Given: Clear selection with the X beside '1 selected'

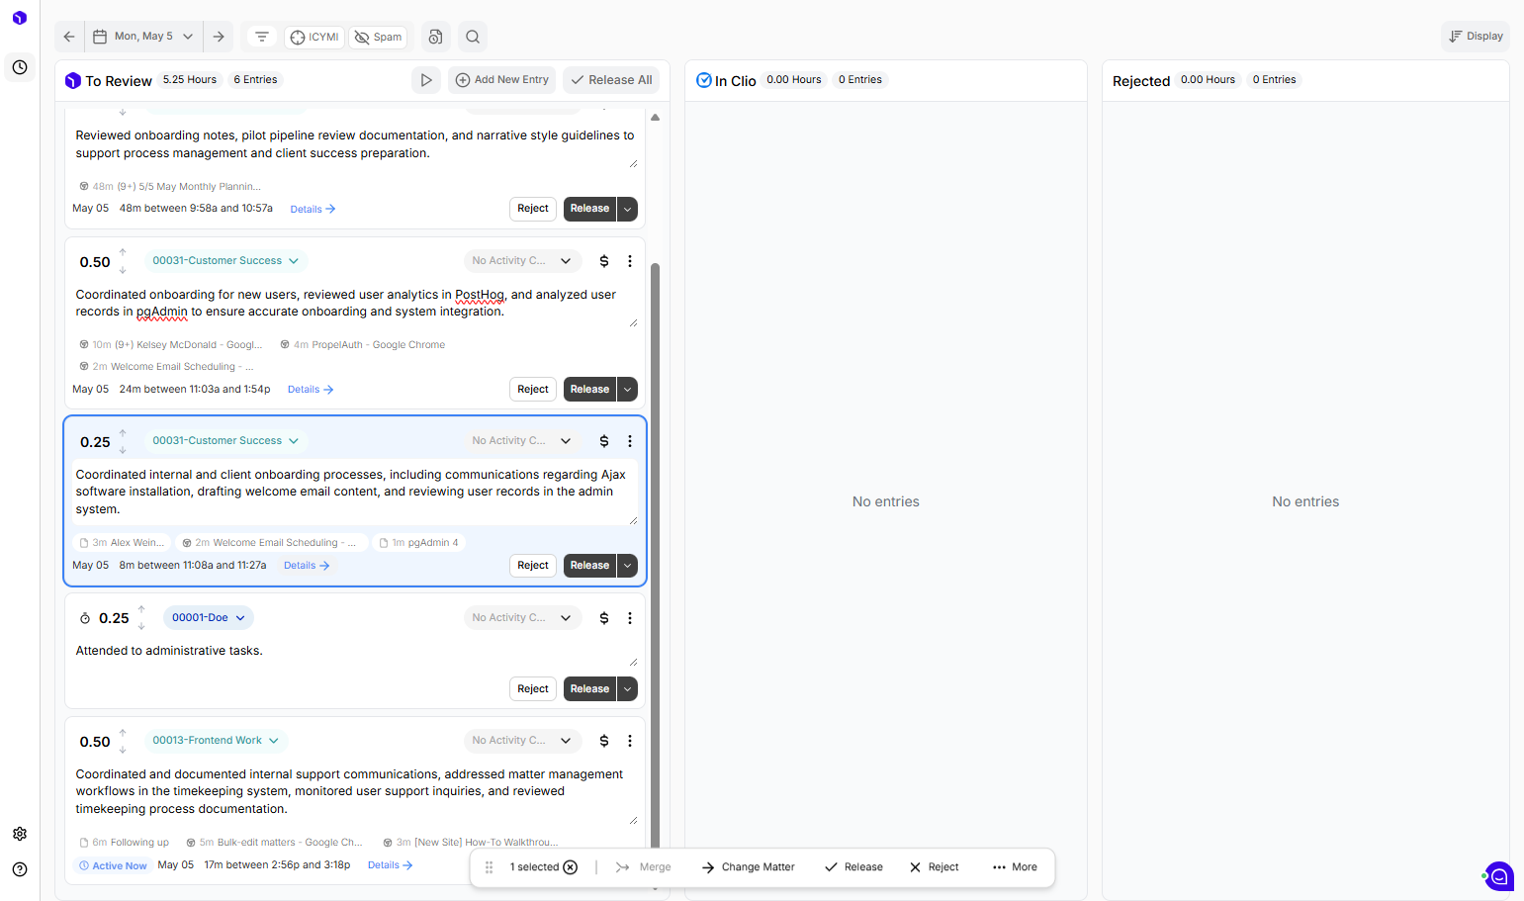Looking at the screenshot, I should pyautogui.click(x=571, y=867).
